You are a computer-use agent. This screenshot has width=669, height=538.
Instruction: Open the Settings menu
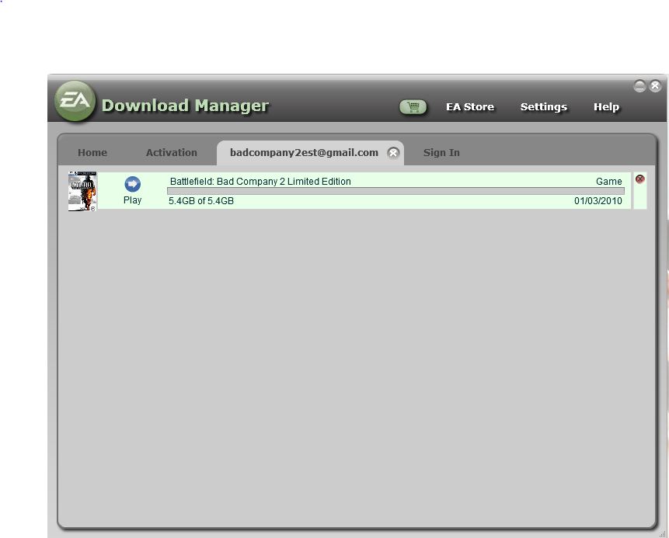pyautogui.click(x=544, y=106)
